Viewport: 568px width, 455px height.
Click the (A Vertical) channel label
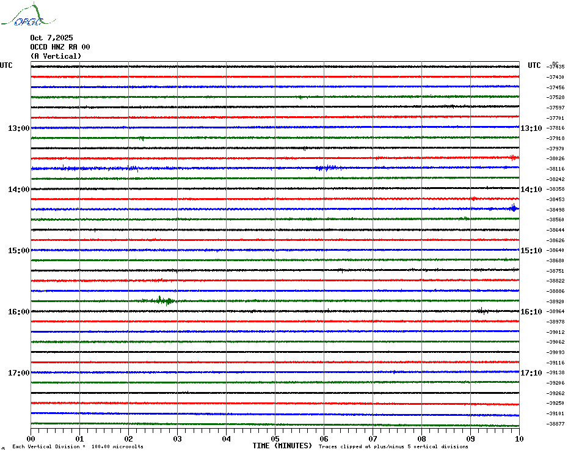(x=56, y=56)
